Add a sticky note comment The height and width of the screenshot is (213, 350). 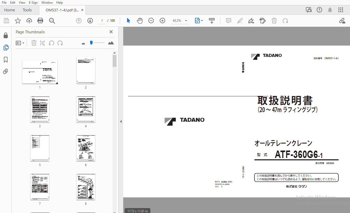(x=229, y=21)
